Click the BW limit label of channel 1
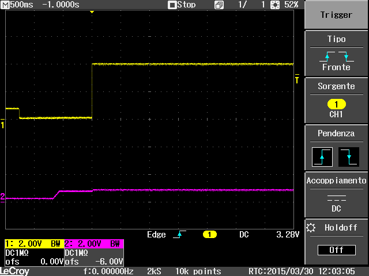The image size is (369, 276). click(56, 244)
